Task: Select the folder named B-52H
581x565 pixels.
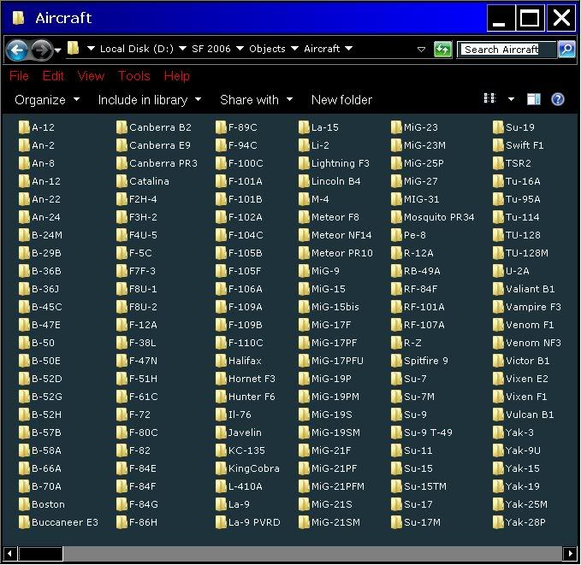Action: [40, 415]
